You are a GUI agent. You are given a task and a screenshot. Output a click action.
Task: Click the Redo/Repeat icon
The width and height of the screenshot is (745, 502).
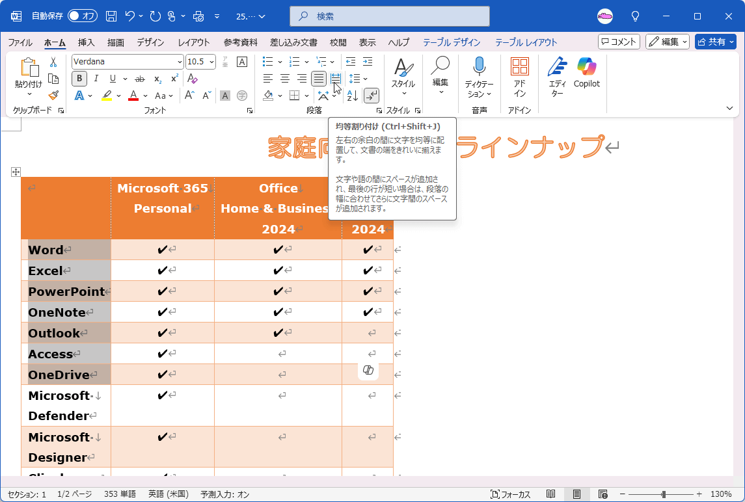click(156, 16)
